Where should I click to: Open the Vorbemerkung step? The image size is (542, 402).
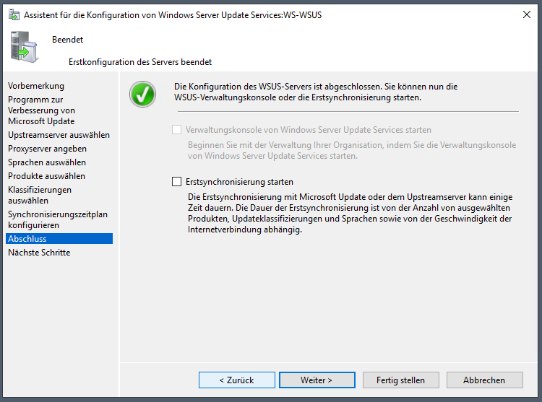(x=36, y=86)
